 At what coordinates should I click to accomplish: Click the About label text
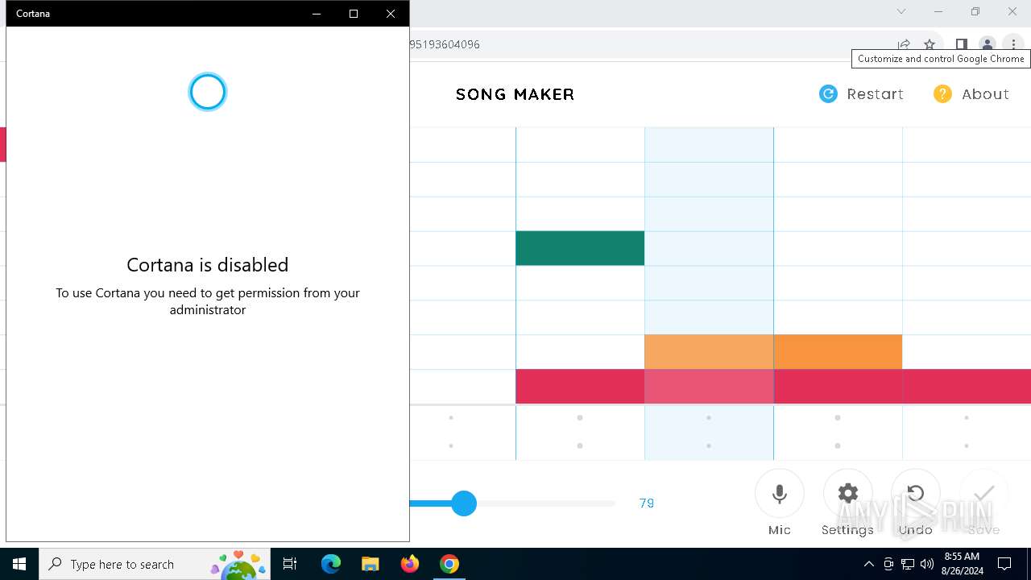tap(986, 94)
